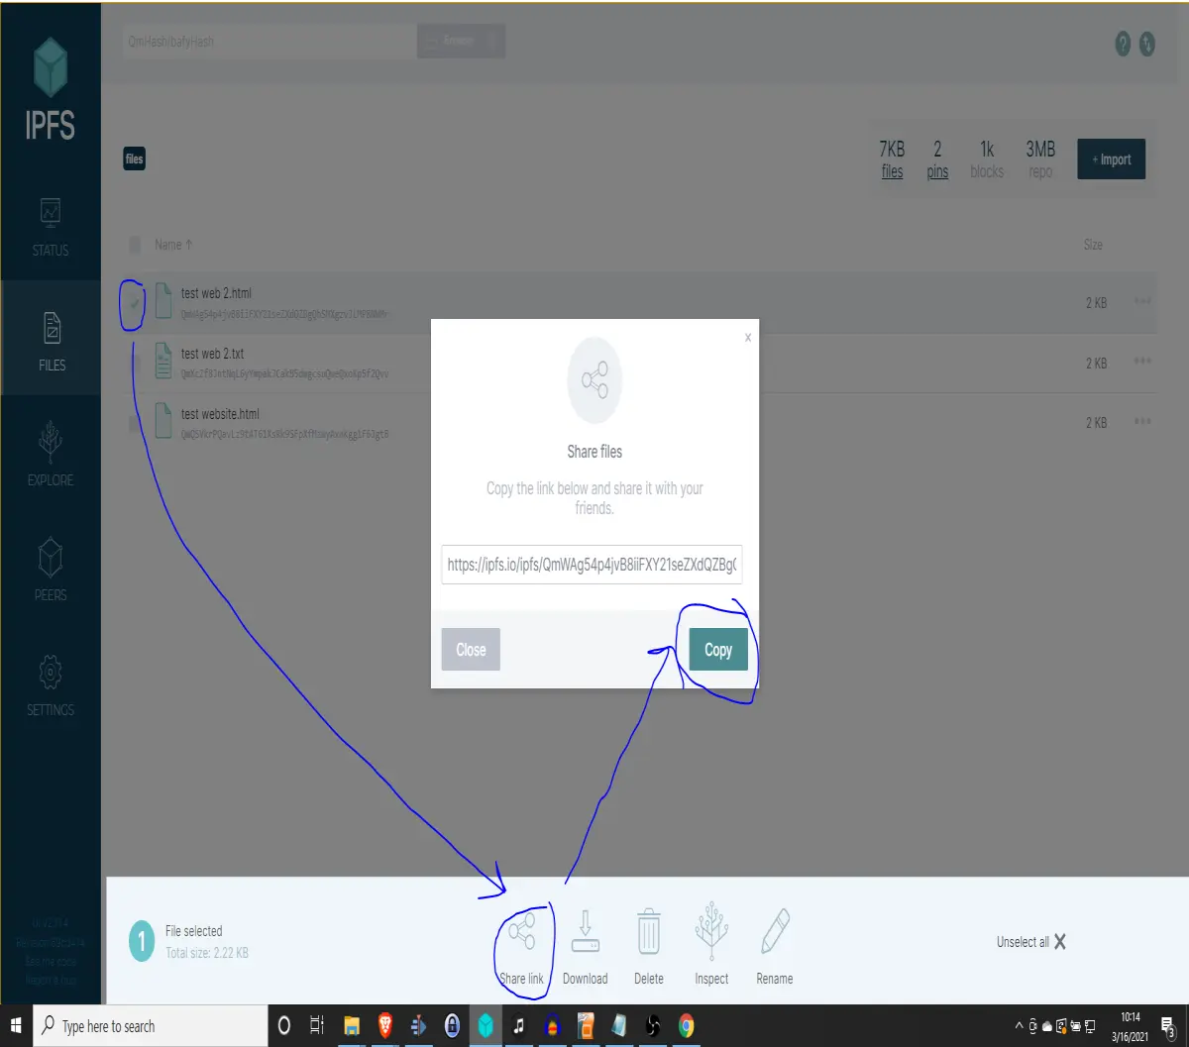Click the Windows taskbar search box
The width and height of the screenshot is (1189, 1047).
point(151,1026)
